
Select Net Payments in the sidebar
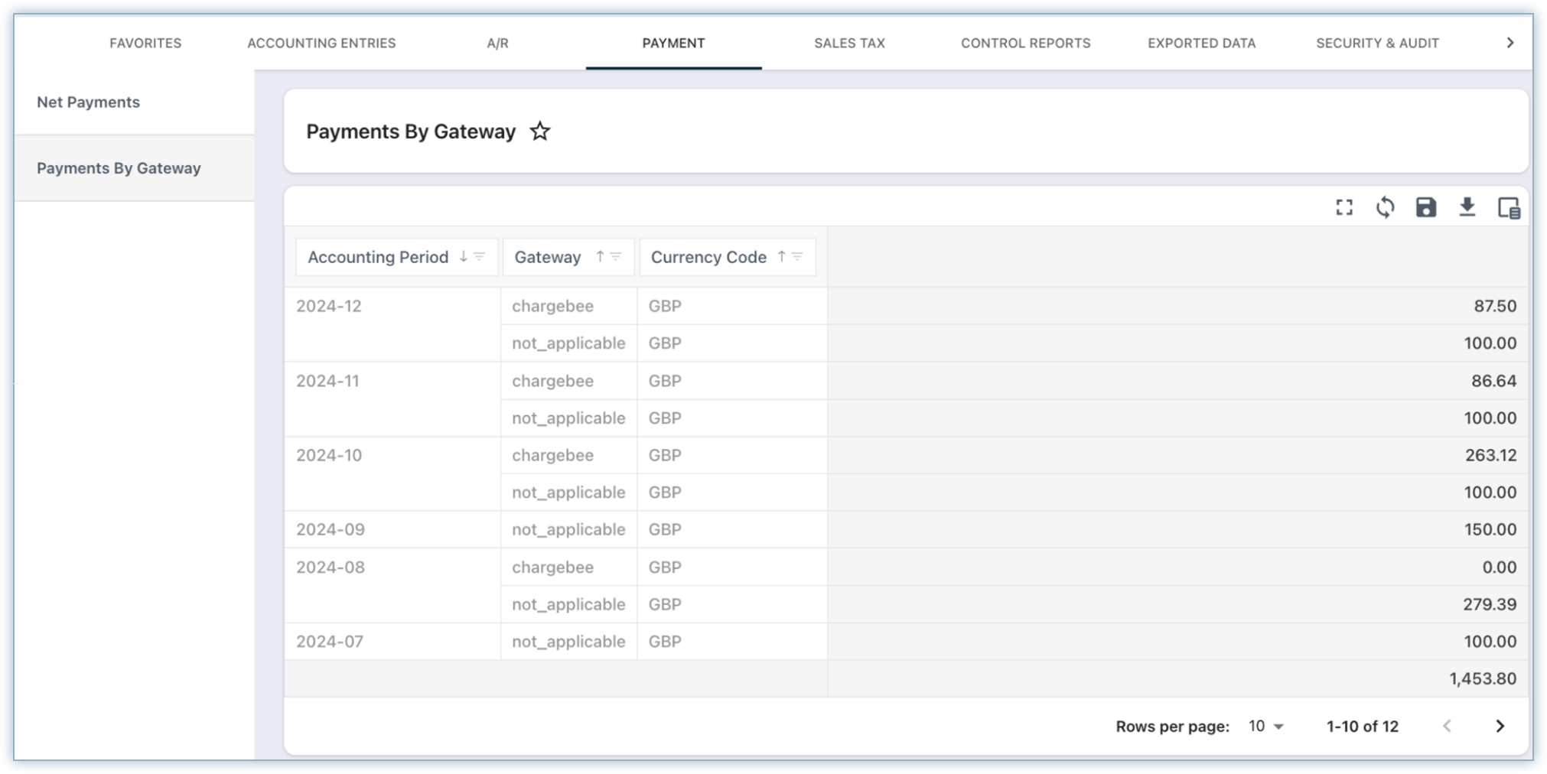[89, 102]
